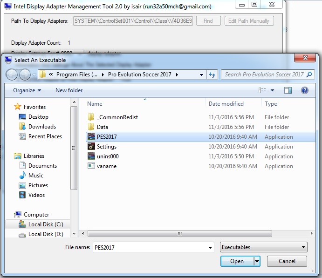Select the vaname file name
Viewport: 322px width, 278px height.
click(x=107, y=166)
